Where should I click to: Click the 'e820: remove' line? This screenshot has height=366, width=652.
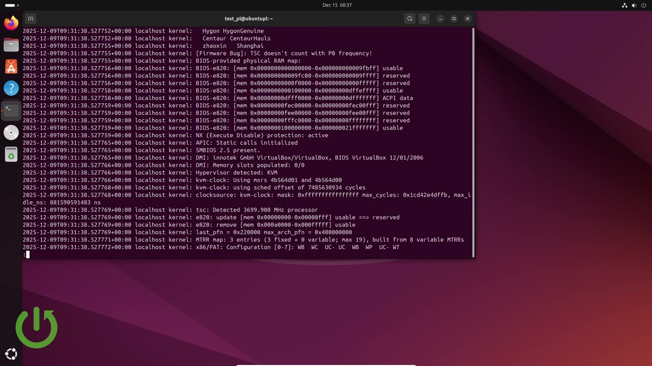pyautogui.click(x=189, y=225)
